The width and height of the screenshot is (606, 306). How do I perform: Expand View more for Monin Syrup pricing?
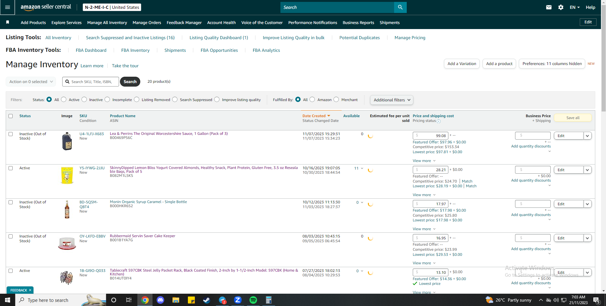pos(424,229)
